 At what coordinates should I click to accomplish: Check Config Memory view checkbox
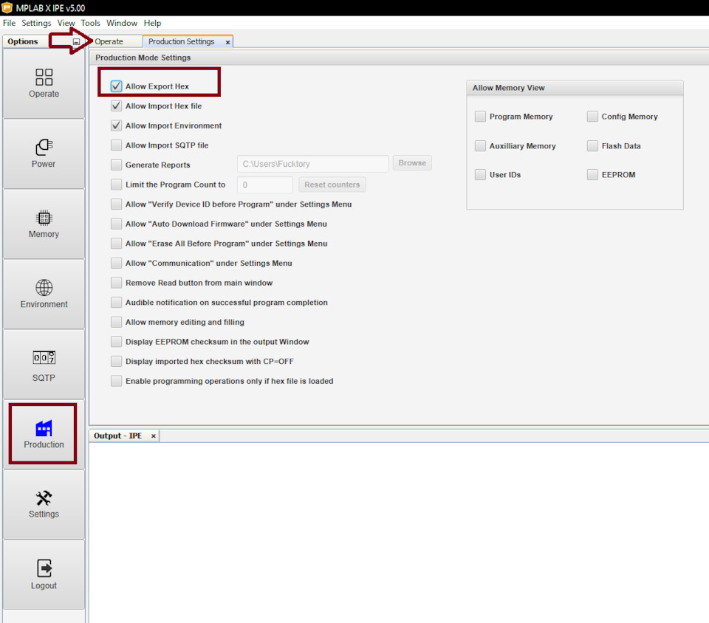click(x=592, y=117)
